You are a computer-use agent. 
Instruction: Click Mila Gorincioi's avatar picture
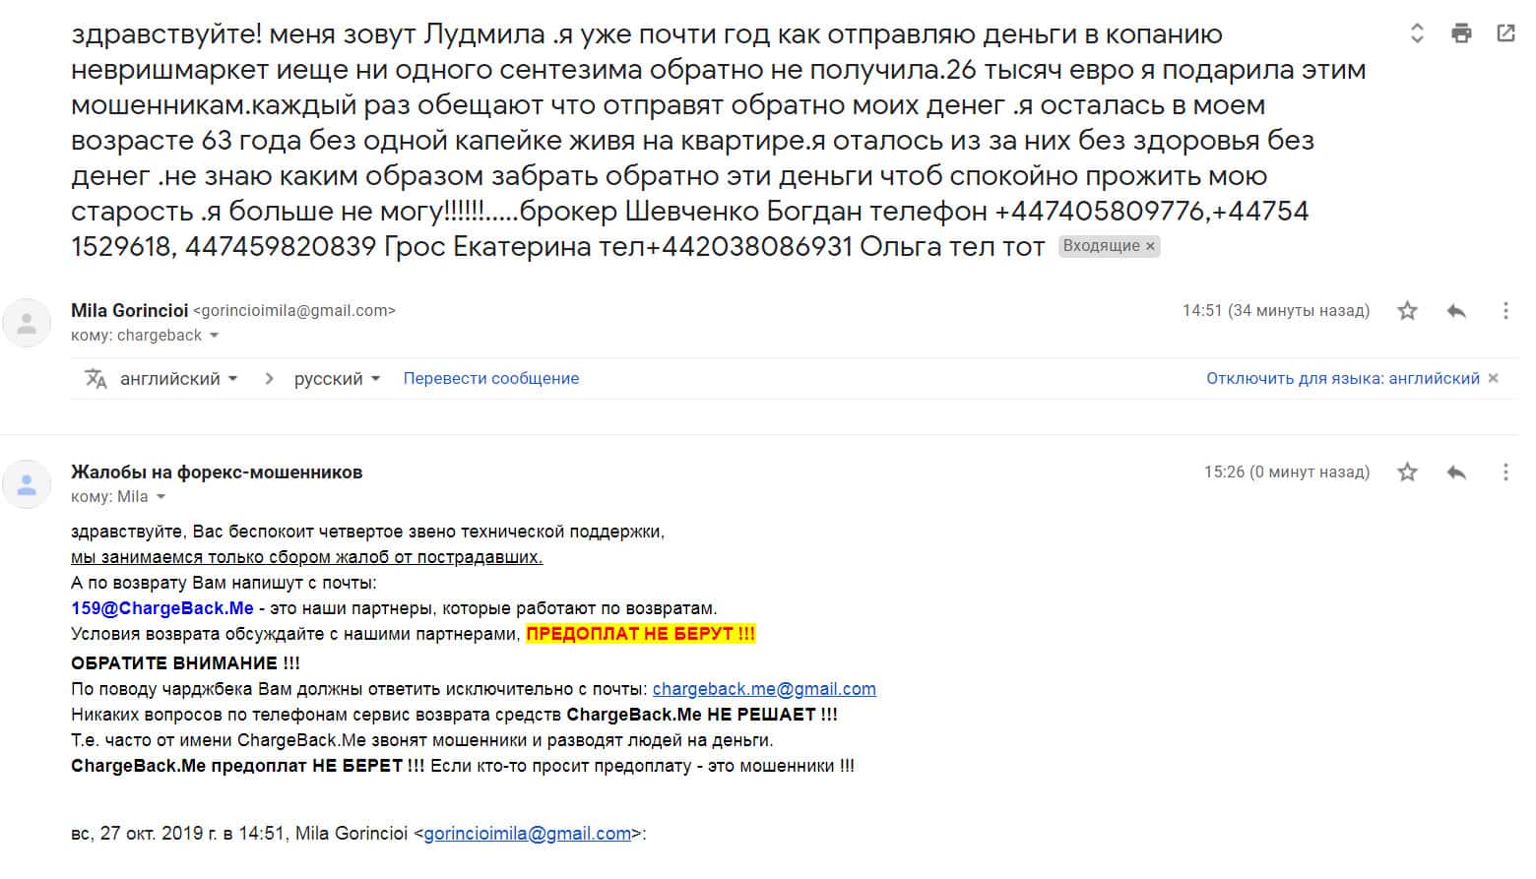coord(28,323)
